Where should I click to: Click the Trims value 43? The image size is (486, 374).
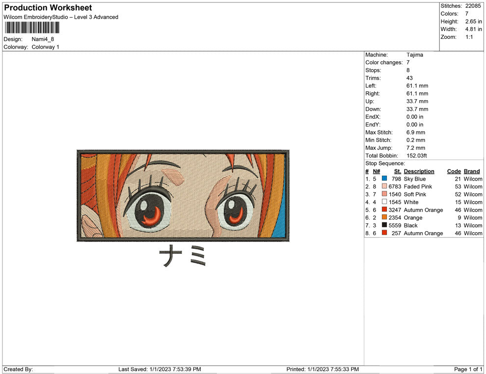(409, 78)
